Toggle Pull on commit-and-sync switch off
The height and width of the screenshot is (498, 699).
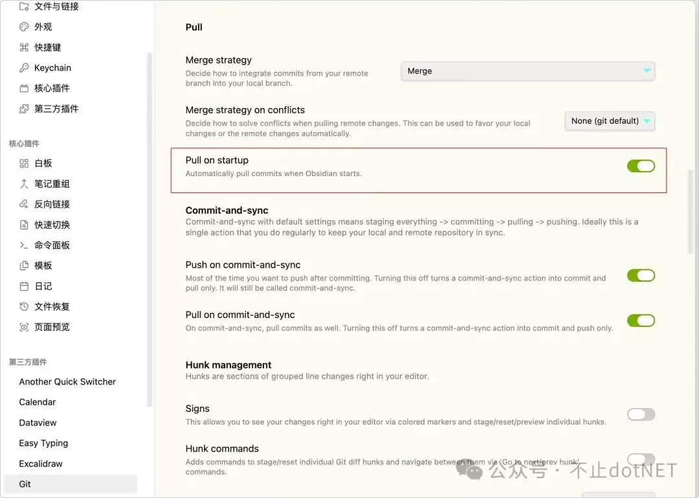pyautogui.click(x=641, y=321)
